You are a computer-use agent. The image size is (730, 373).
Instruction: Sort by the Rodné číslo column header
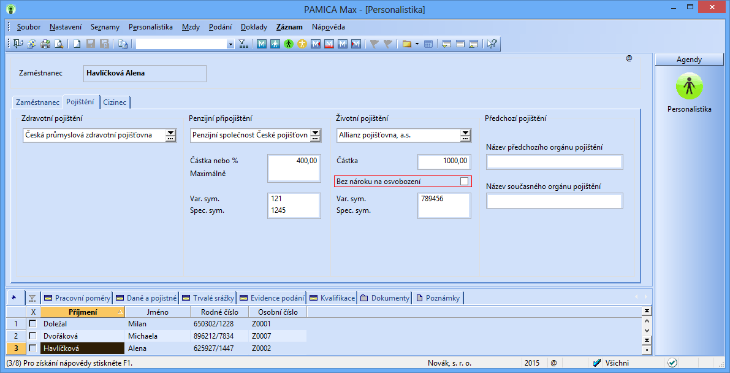click(220, 312)
